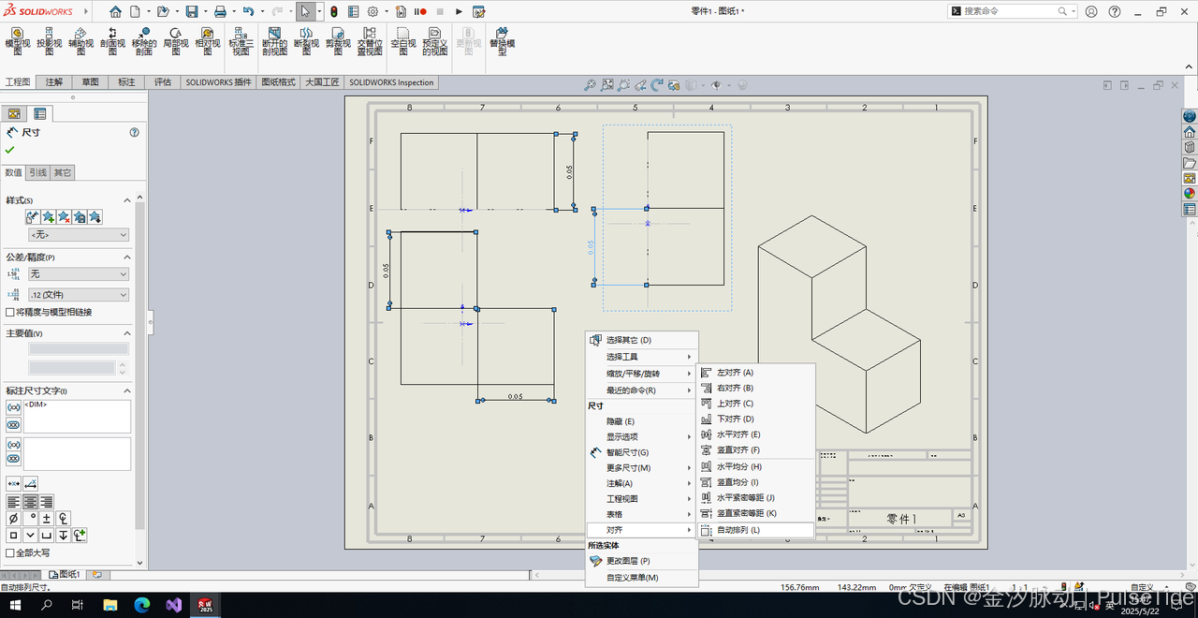
Task: Click the Print icon
Action: click(220, 11)
